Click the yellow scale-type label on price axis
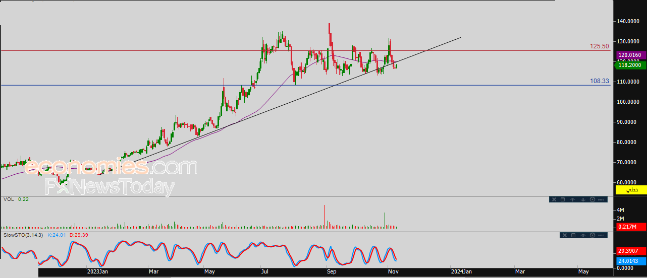The height and width of the screenshot is (278, 647). (x=631, y=190)
